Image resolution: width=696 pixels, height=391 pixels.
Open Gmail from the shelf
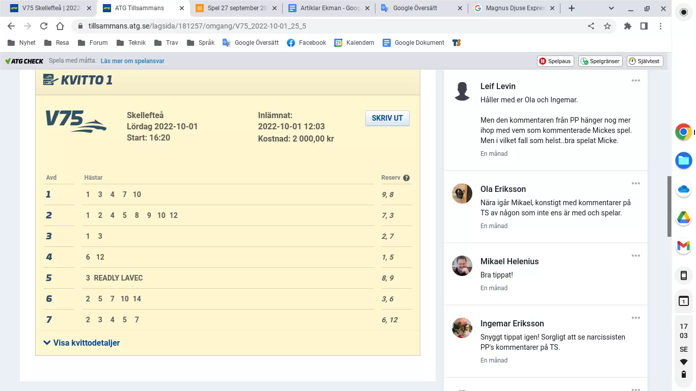pyautogui.click(x=683, y=247)
